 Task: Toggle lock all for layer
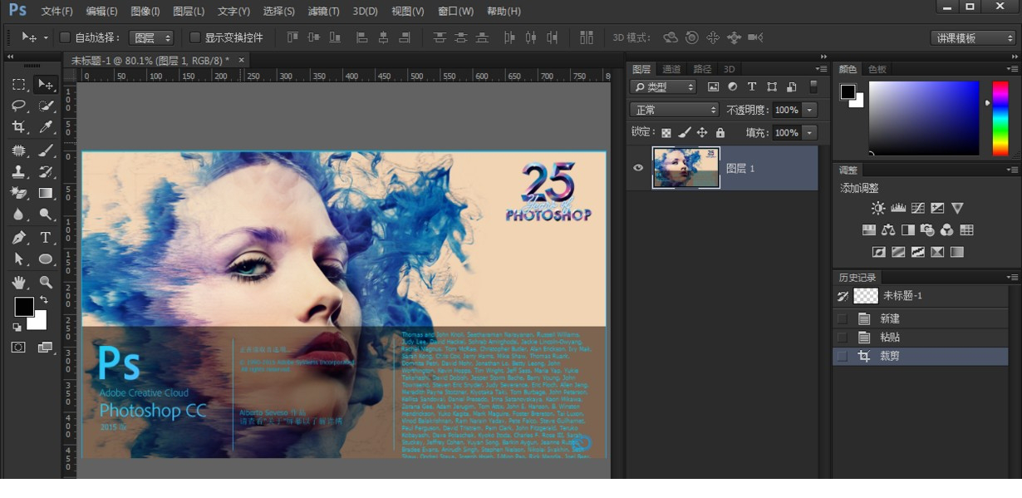[720, 133]
